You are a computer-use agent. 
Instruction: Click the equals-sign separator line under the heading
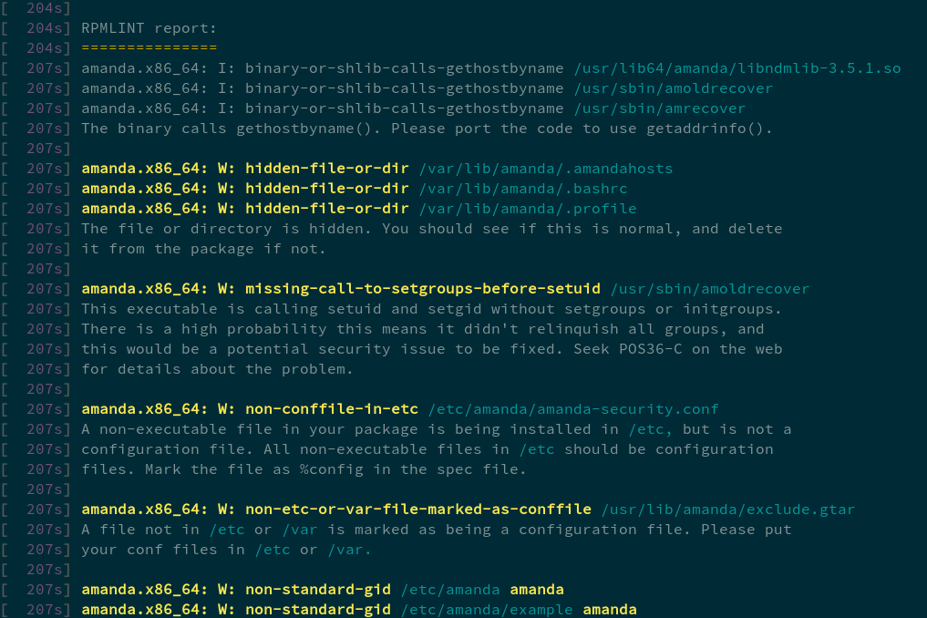click(x=149, y=48)
